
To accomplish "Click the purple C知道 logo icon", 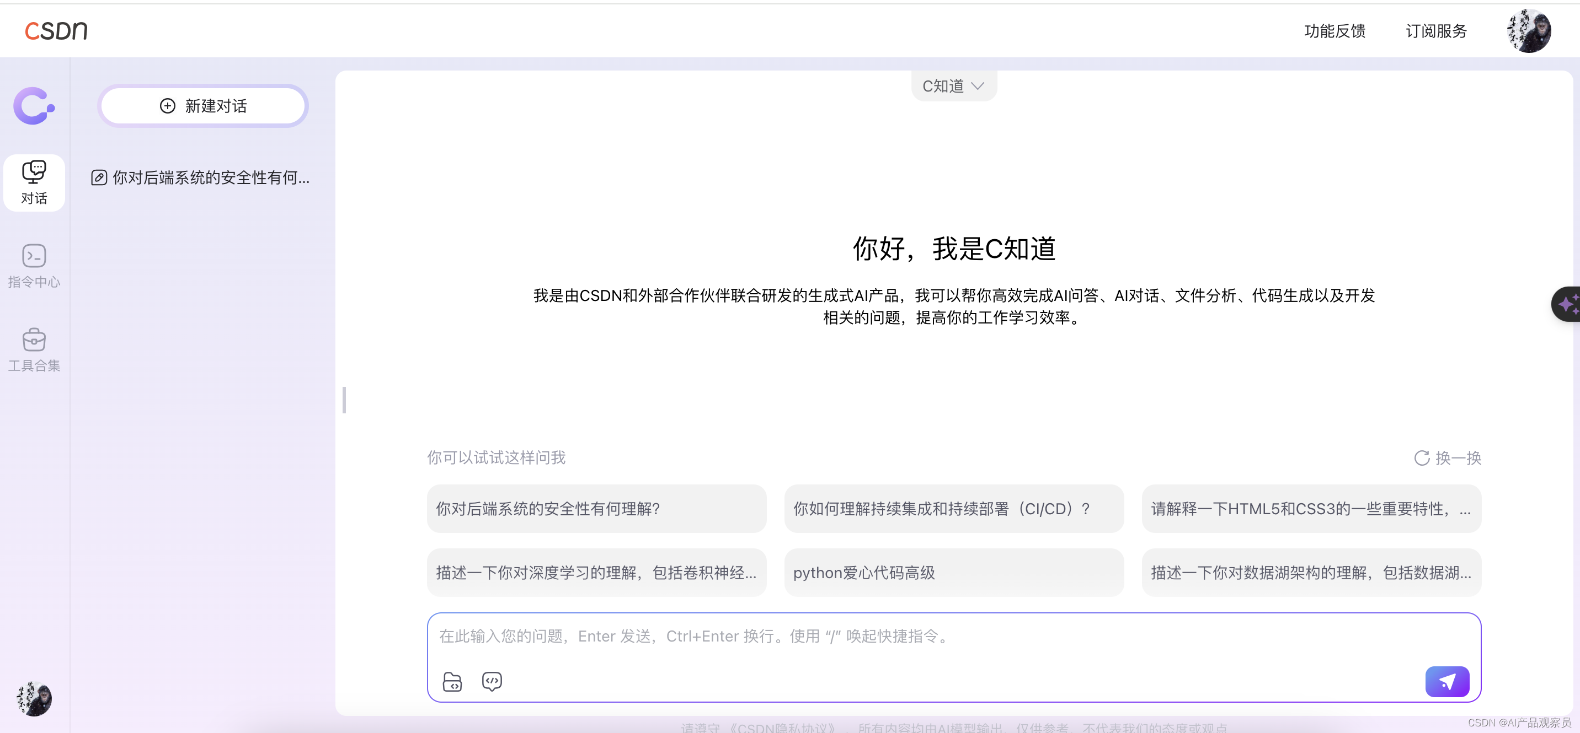I will click(34, 106).
